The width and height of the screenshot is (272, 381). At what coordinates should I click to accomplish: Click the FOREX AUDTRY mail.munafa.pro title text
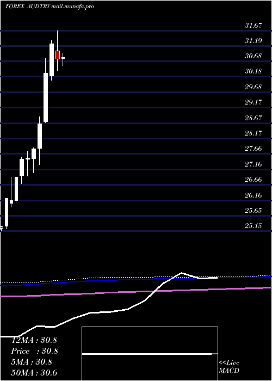[x=50, y=7]
